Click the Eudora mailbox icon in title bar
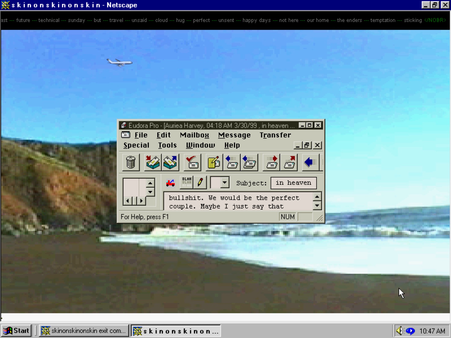Screen dimensions: 451x338 click(123, 125)
